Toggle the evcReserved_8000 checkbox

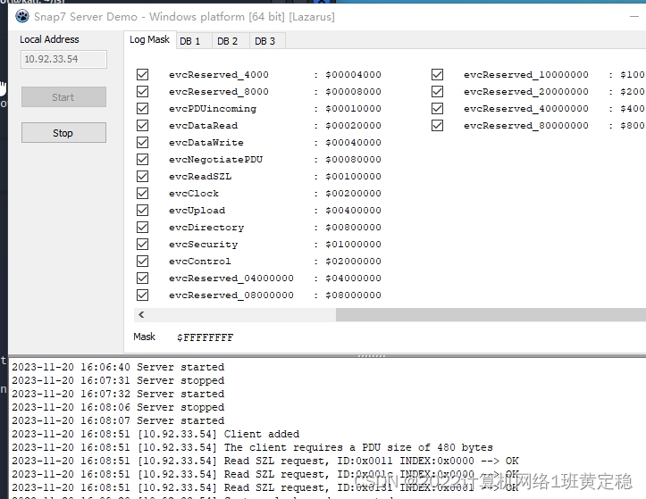143,91
